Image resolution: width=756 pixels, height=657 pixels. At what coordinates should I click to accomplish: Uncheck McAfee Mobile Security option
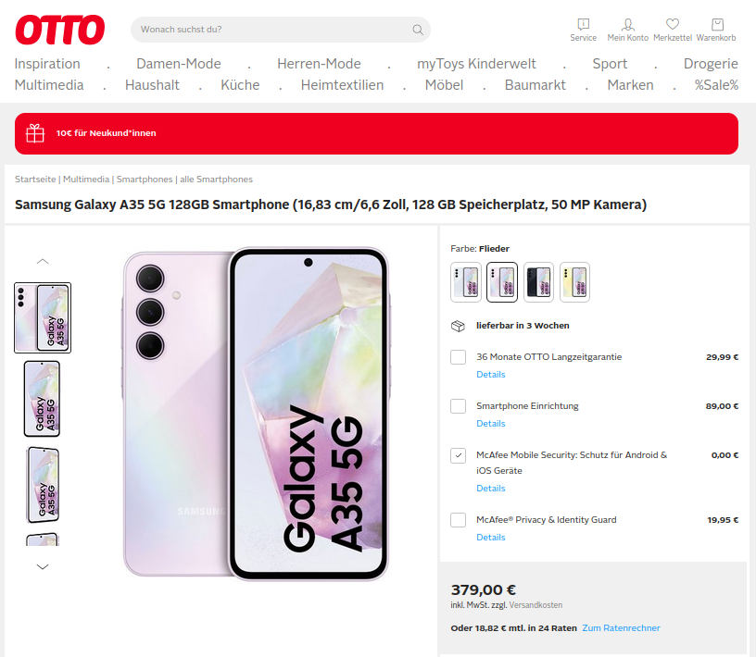coord(458,455)
